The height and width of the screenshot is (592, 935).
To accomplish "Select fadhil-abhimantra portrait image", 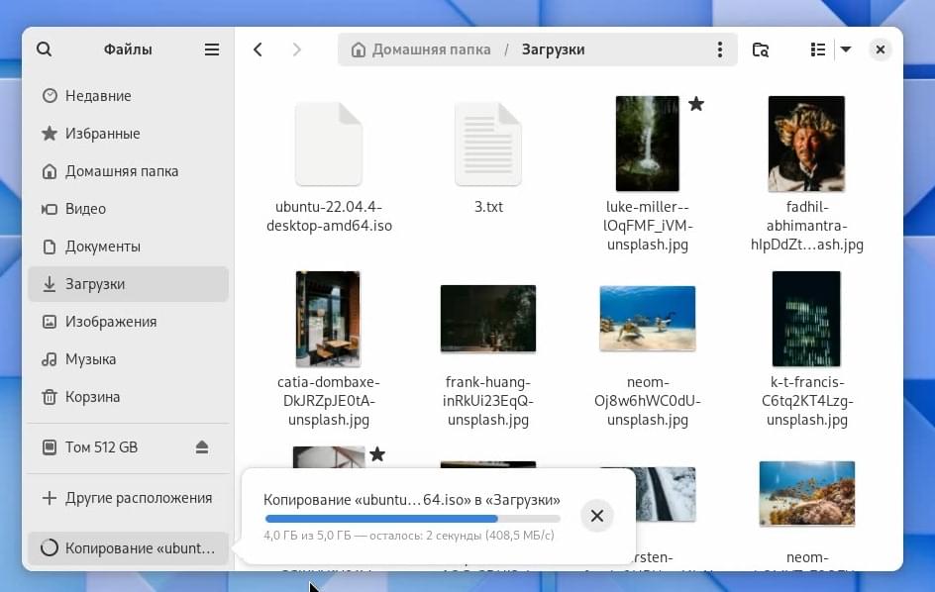I will coord(806,144).
